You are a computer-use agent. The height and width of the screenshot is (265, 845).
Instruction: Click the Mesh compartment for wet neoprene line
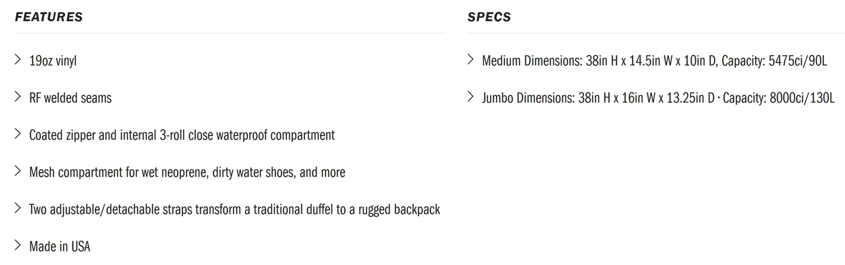[x=187, y=173]
